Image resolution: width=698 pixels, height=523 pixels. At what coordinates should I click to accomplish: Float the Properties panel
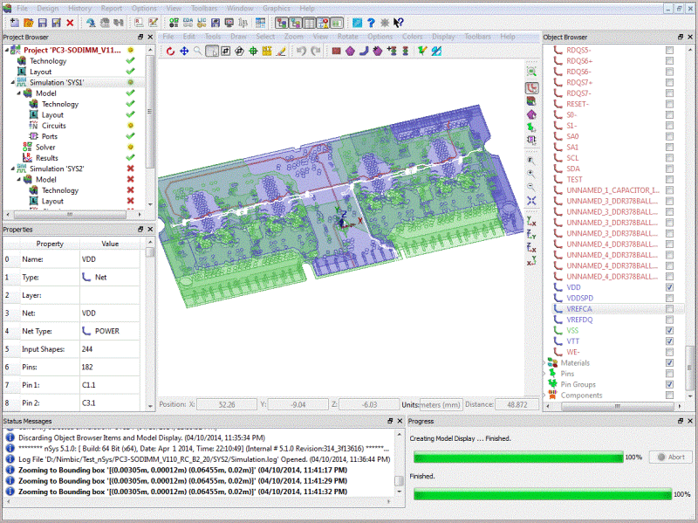(140, 229)
